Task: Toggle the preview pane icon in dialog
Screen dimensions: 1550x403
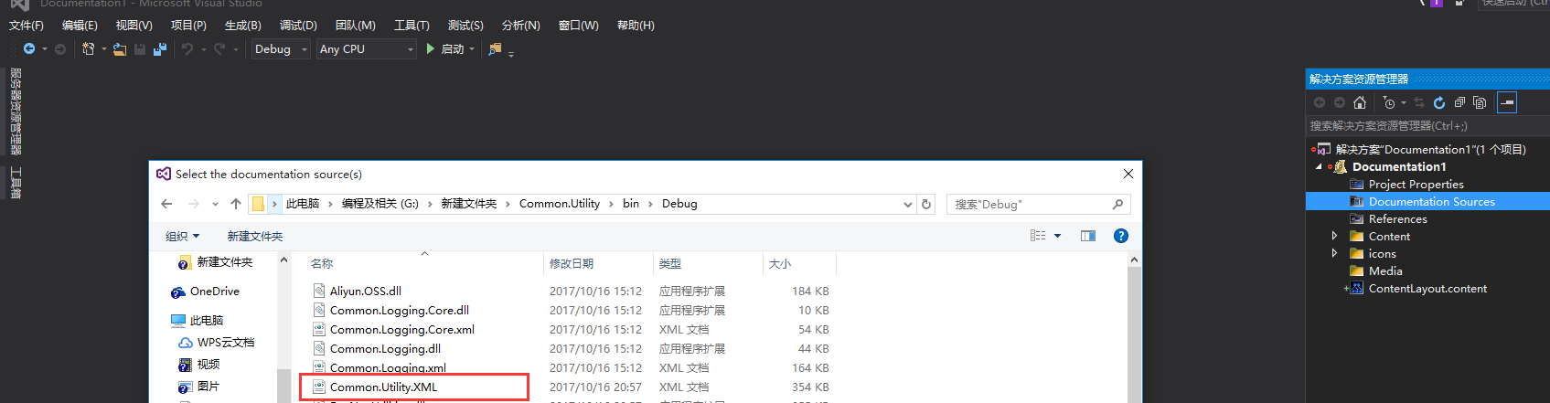Action: [x=1088, y=236]
